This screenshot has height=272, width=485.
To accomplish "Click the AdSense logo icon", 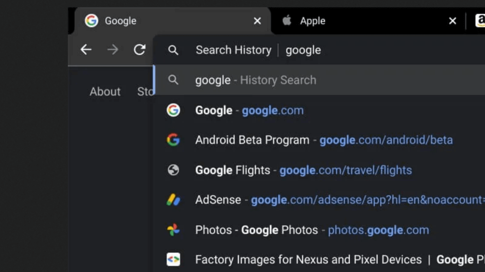I will pyautogui.click(x=173, y=200).
